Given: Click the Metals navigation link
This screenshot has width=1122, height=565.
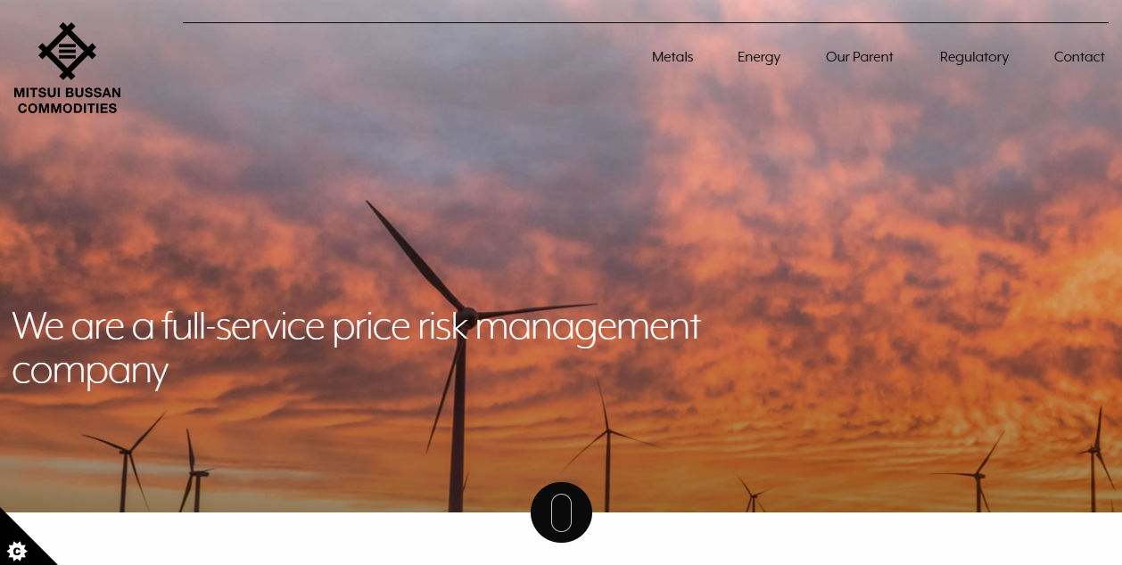Looking at the screenshot, I should pos(672,57).
